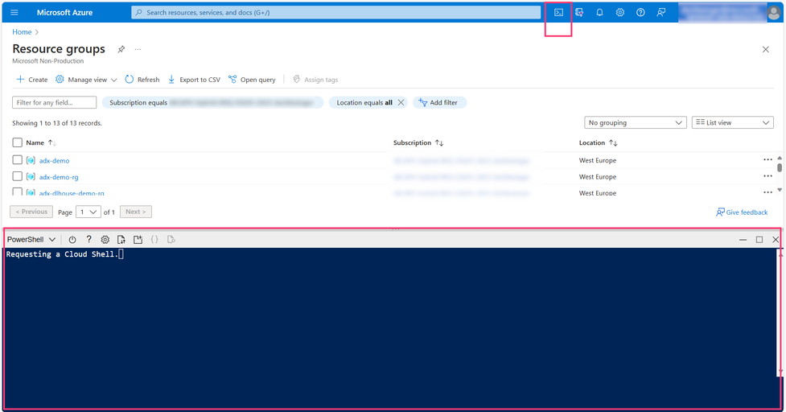Open the List view dropdown
Screen dimensions: 786x412
click(732, 122)
